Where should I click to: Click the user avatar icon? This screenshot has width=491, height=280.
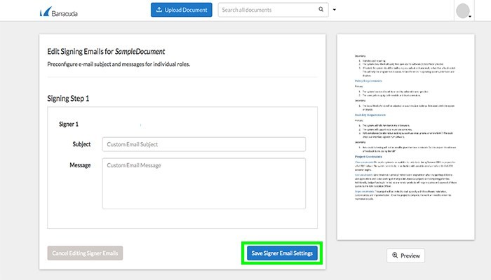pyautogui.click(x=462, y=11)
